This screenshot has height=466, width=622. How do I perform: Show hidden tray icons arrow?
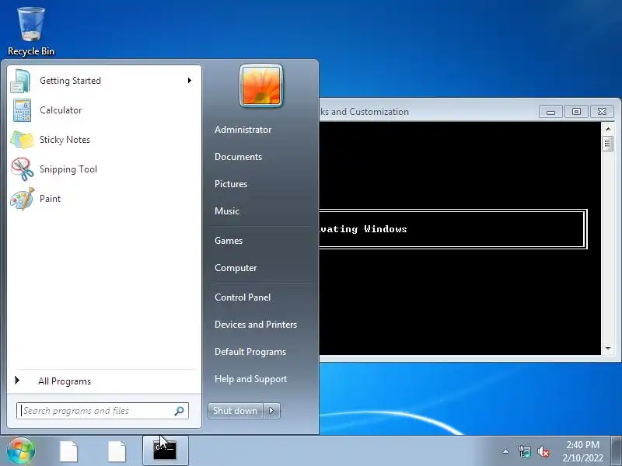point(506,451)
